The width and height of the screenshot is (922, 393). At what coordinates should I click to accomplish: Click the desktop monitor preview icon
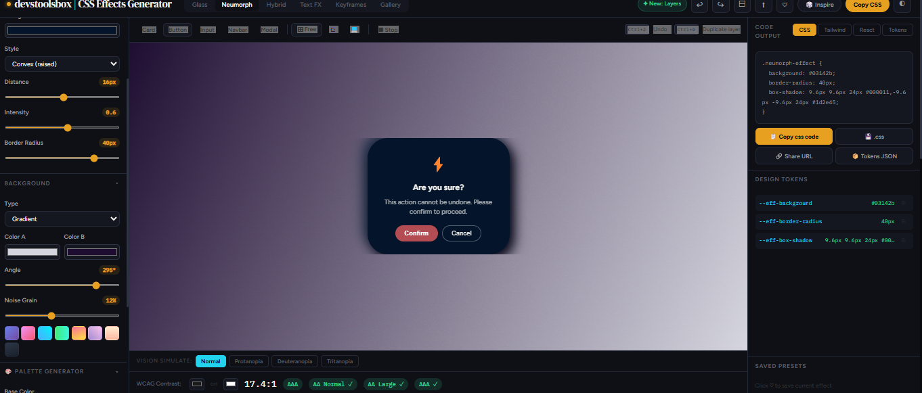[354, 30]
